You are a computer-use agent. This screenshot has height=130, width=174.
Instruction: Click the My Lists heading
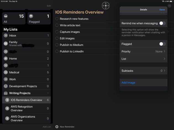(10, 29)
